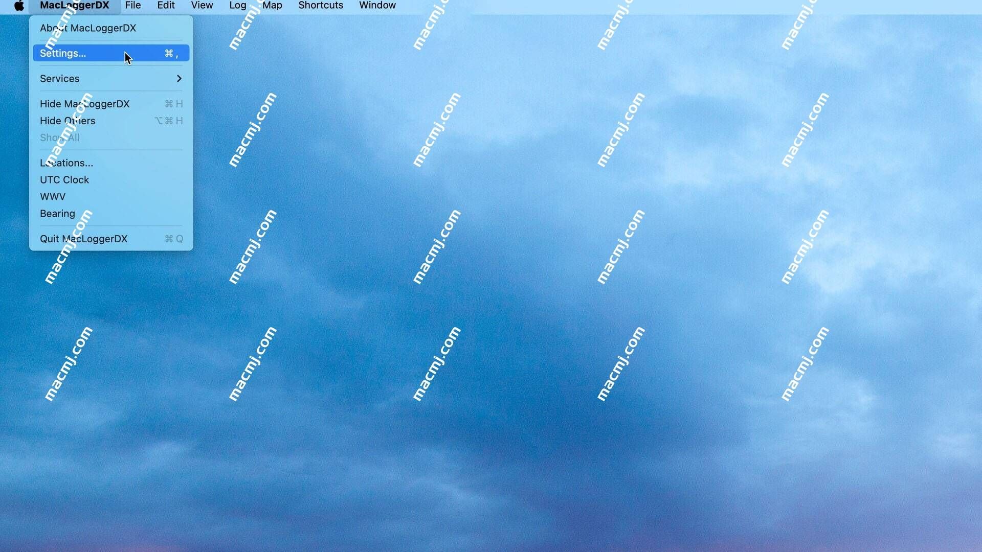Choose Quit MacLoggerDX
The width and height of the screenshot is (982, 552).
[x=111, y=239]
